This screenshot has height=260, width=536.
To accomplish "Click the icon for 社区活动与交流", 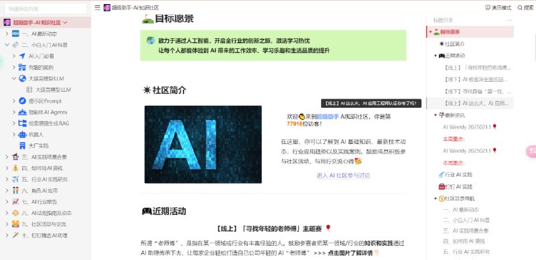I will click(x=15, y=224).
